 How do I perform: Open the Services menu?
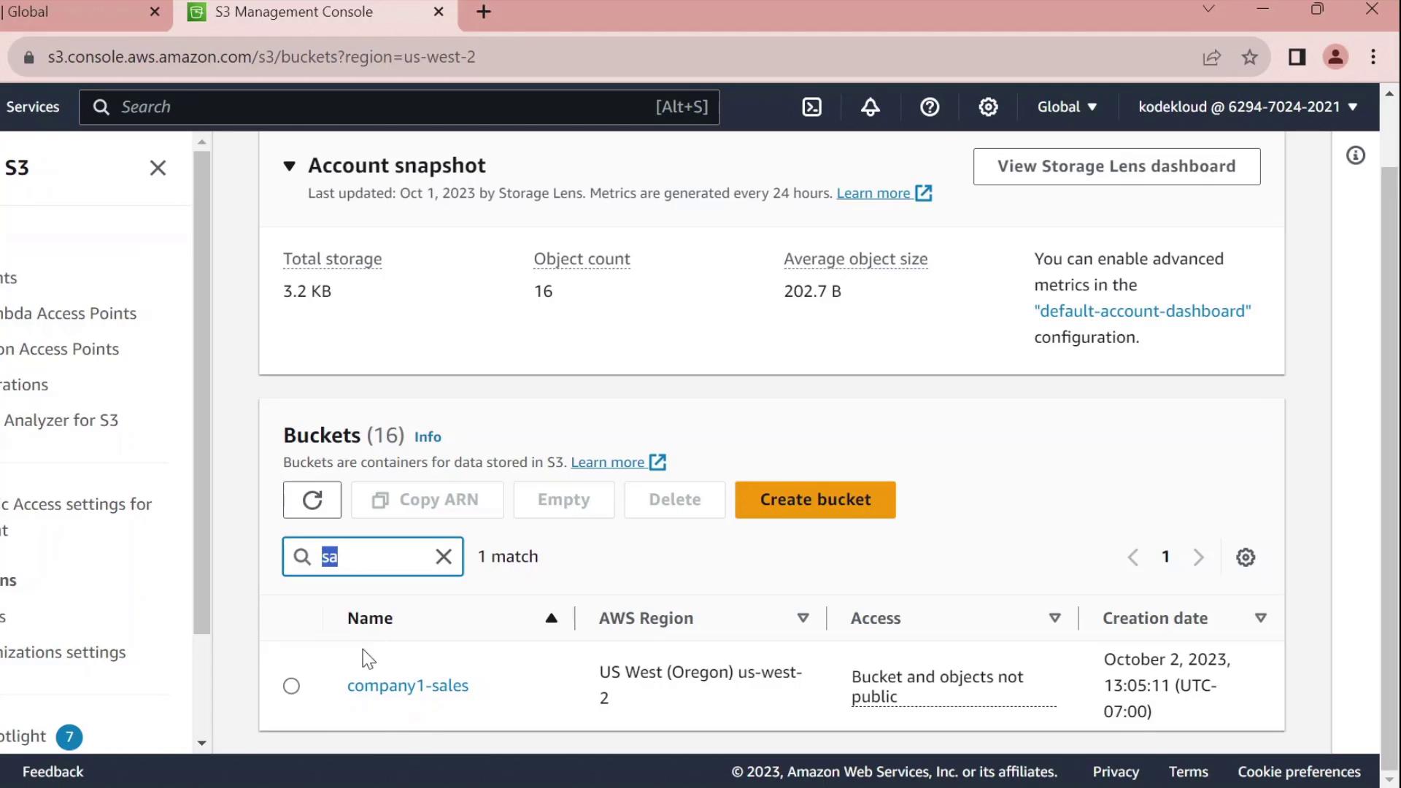pyautogui.click(x=33, y=107)
